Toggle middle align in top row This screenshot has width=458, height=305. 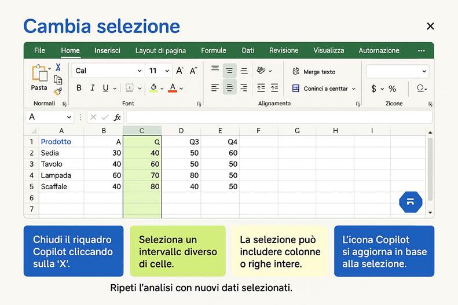(x=230, y=71)
